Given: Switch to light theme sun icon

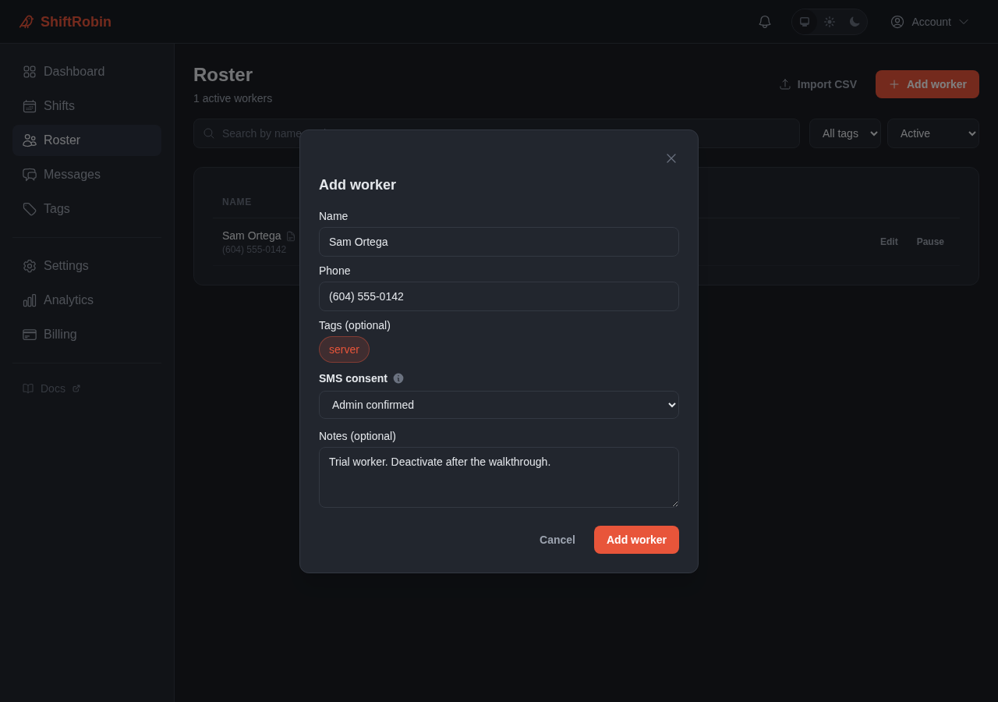Looking at the screenshot, I should point(830,22).
